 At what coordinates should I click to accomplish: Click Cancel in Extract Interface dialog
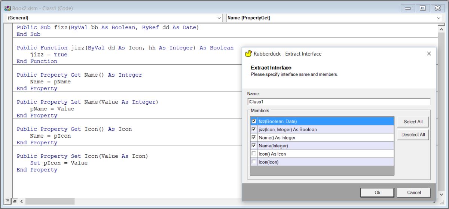(x=414, y=193)
